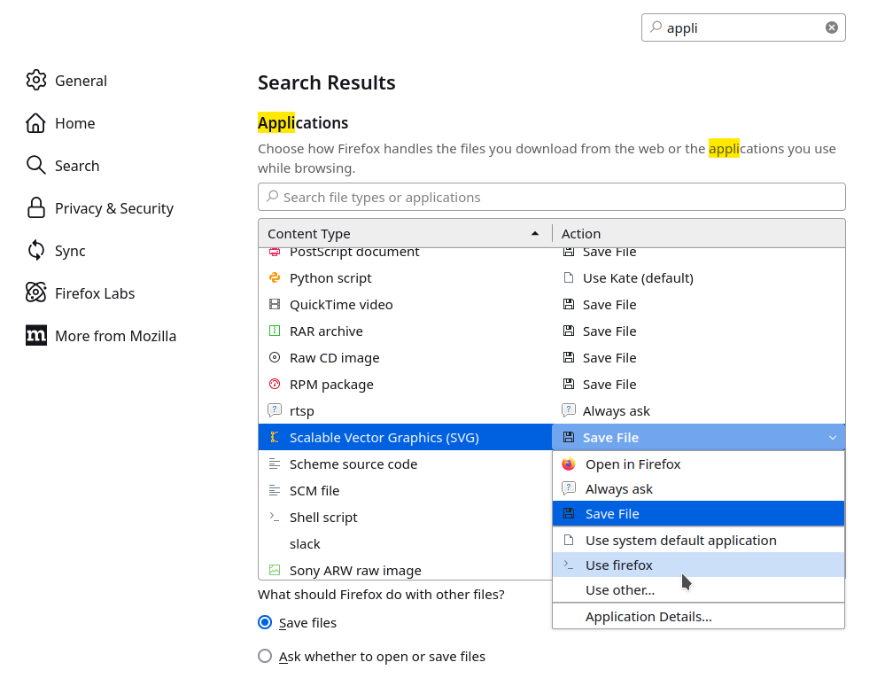Clear the appli search text
Screen dimensions: 877x678
832,27
